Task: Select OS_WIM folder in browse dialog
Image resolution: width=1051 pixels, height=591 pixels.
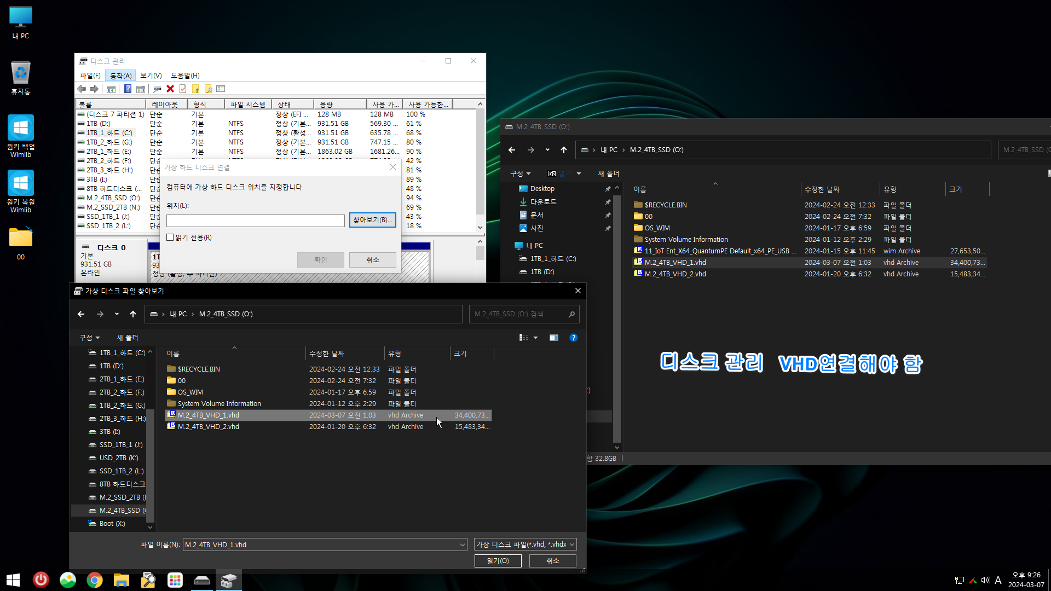Action: [328, 392]
